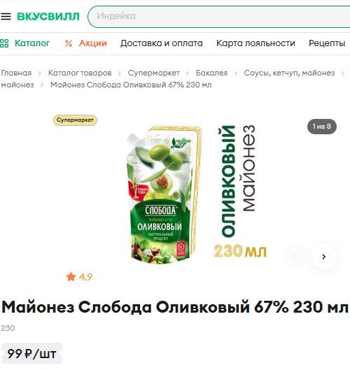Focus the Индейка search field
The height and width of the screenshot is (370, 350).
220,17
